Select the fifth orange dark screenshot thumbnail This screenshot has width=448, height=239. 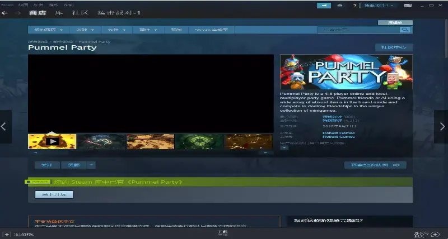coord(249,141)
